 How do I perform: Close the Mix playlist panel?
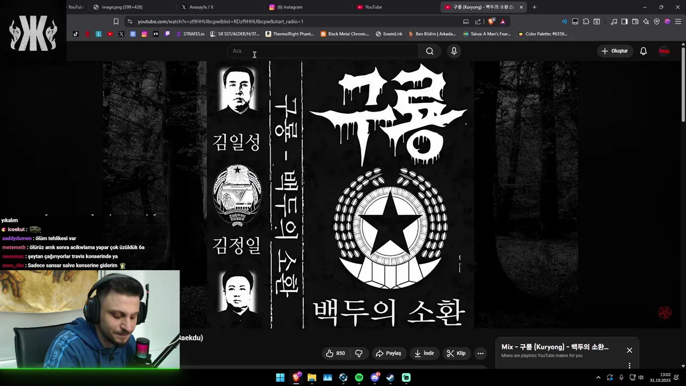629,350
